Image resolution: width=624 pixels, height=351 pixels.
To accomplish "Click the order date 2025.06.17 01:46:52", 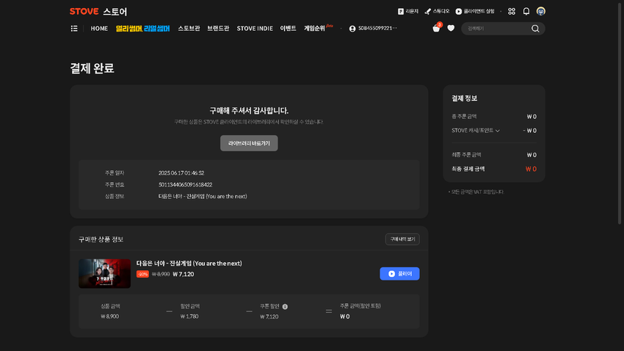I will pos(181,173).
